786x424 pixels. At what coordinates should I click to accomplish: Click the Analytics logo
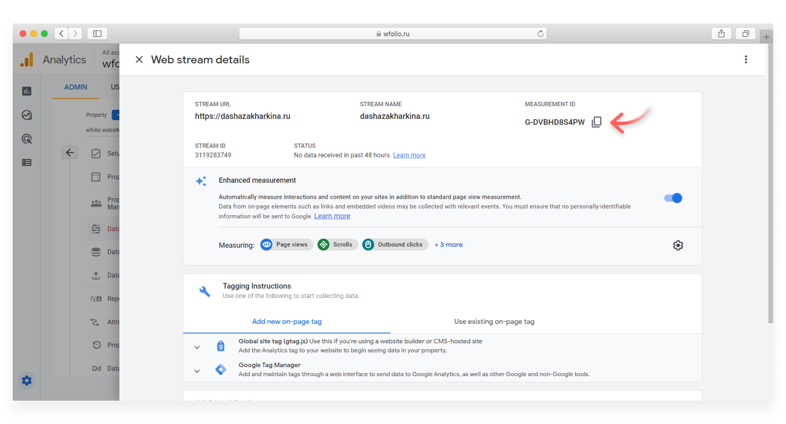point(27,60)
